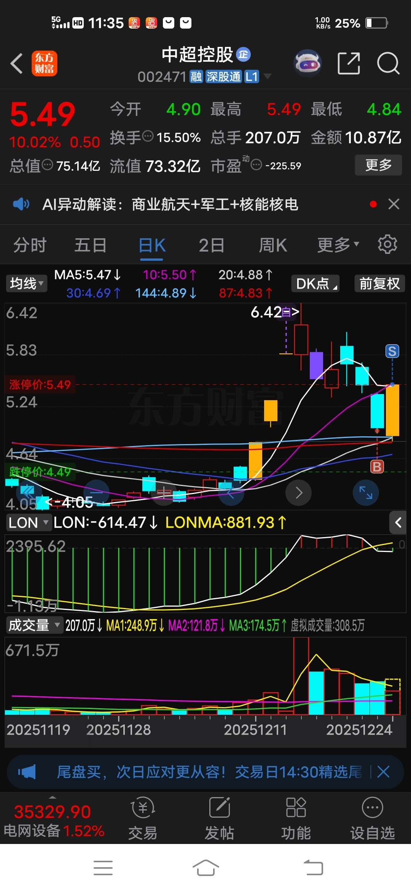The image size is (411, 892).
Task: Tap the 涨停价:5.49 limit-up label
Action: point(40,384)
